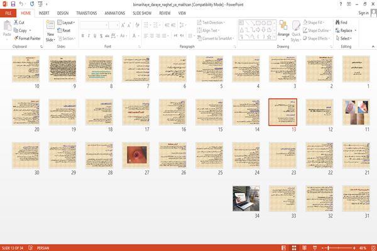Start Slide Show from status bar
Screen dimensions: 377x251
(x=315, y=248)
